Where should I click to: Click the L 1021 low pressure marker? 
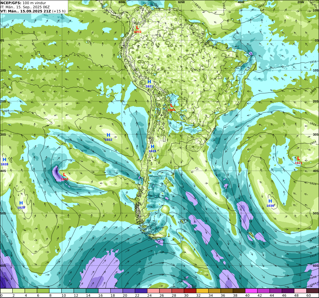[299, 160]
